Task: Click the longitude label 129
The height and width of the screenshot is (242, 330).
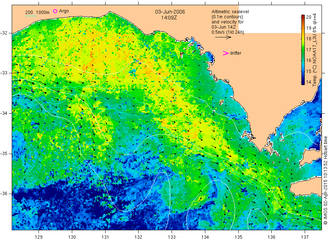Action: click(39, 237)
